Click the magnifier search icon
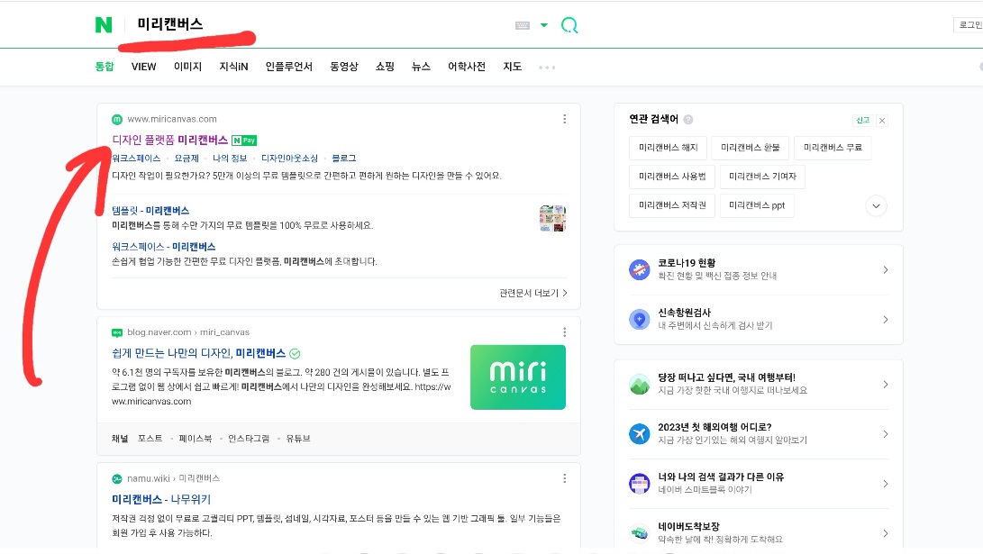The height and width of the screenshot is (554, 983). click(x=569, y=25)
